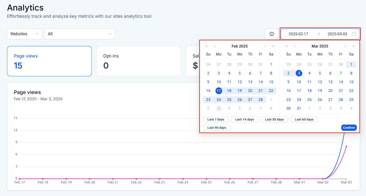Choose the Last 7 days preset

[x=216, y=119]
